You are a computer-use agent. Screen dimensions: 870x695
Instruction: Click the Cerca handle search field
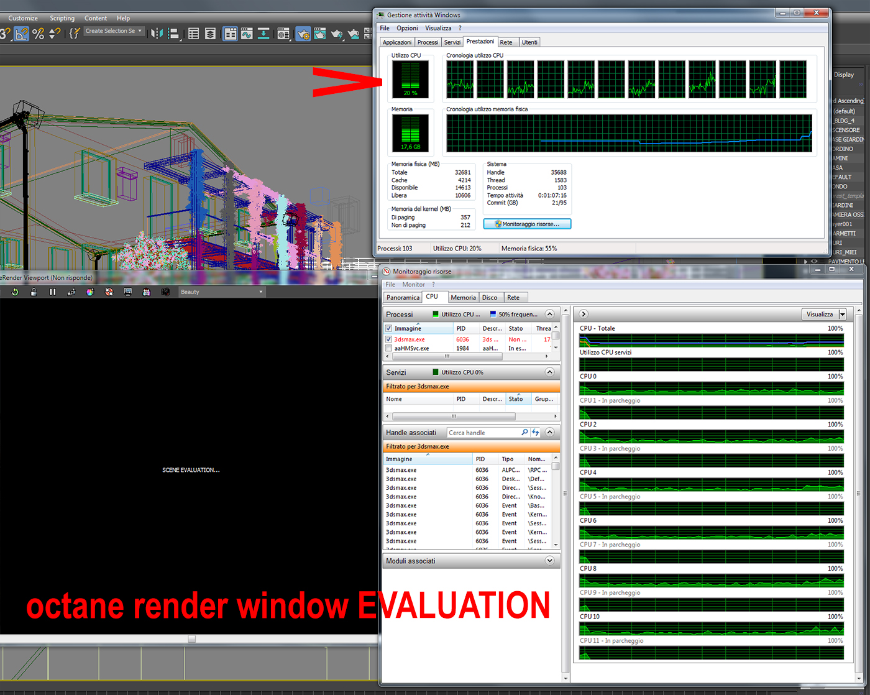tap(483, 433)
